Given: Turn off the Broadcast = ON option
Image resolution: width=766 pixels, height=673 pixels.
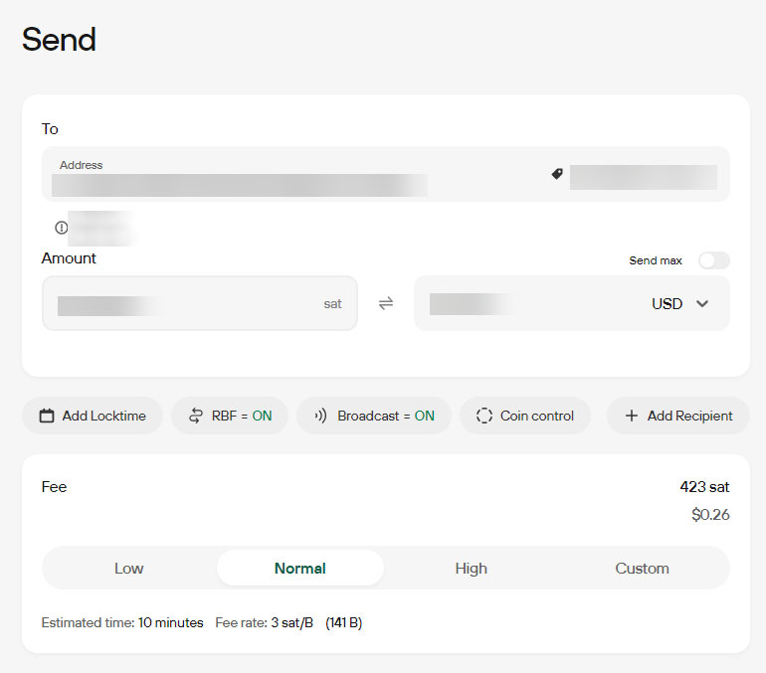Looking at the screenshot, I should (x=374, y=417).
